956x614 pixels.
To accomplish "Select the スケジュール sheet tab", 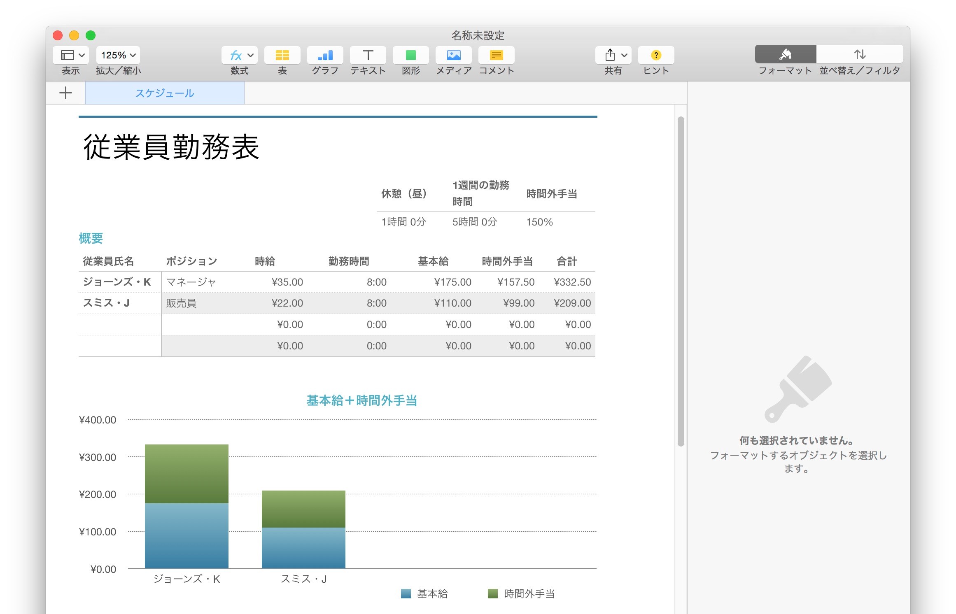I will point(164,93).
